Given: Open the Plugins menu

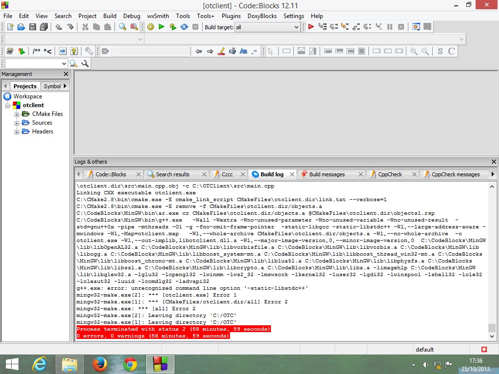Looking at the screenshot, I should (231, 16).
